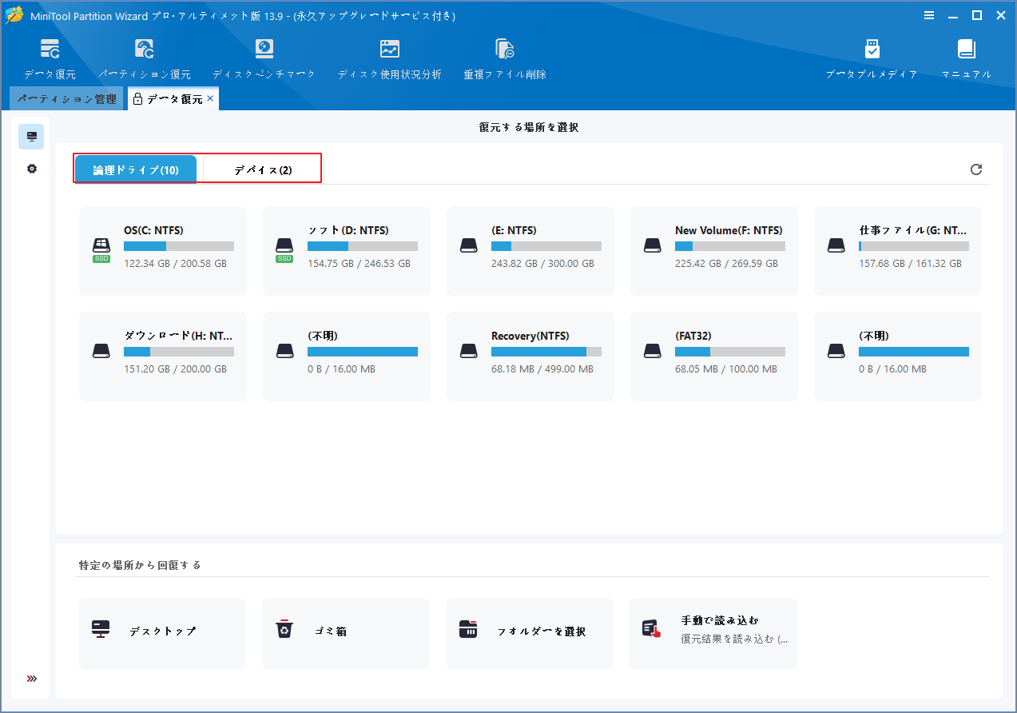
Task: Click the Recovery(NTFS) label
Action: pos(530,336)
